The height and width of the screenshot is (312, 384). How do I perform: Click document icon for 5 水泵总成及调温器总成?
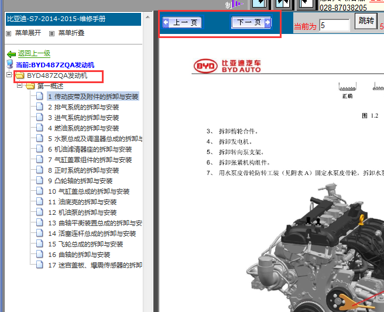[x=40, y=138]
